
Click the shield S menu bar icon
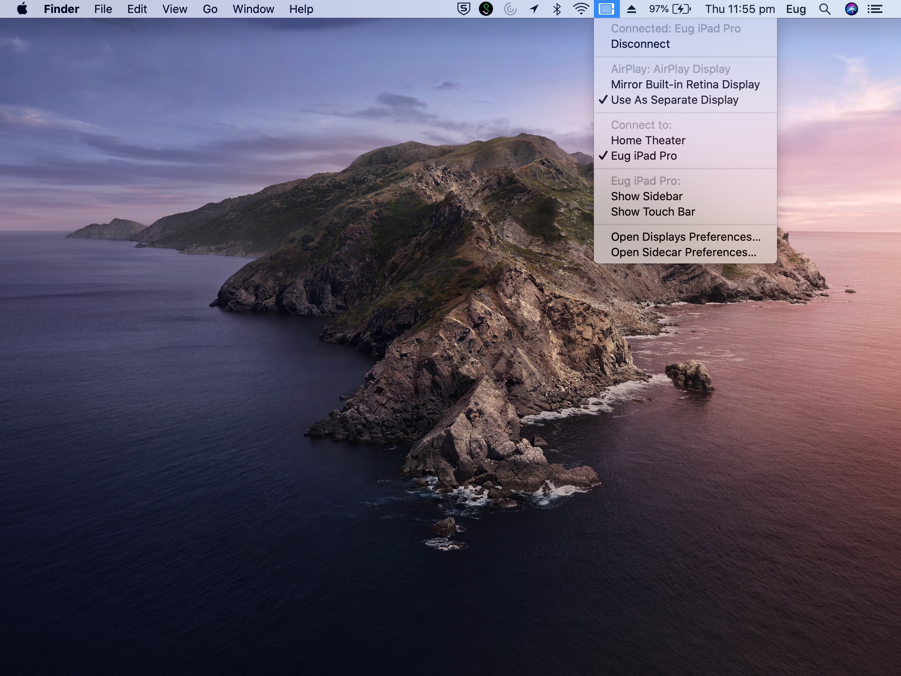(463, 9)
